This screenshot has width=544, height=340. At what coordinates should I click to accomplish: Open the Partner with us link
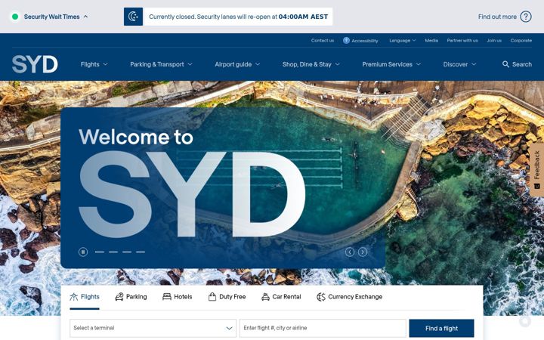click(x=462, y=40)
